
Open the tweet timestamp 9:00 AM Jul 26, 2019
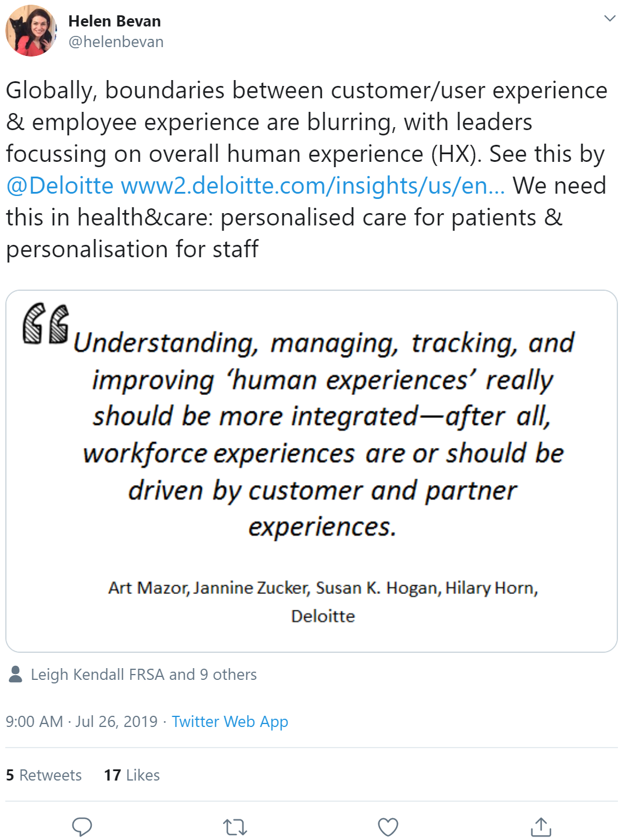[x=82, y=722]
